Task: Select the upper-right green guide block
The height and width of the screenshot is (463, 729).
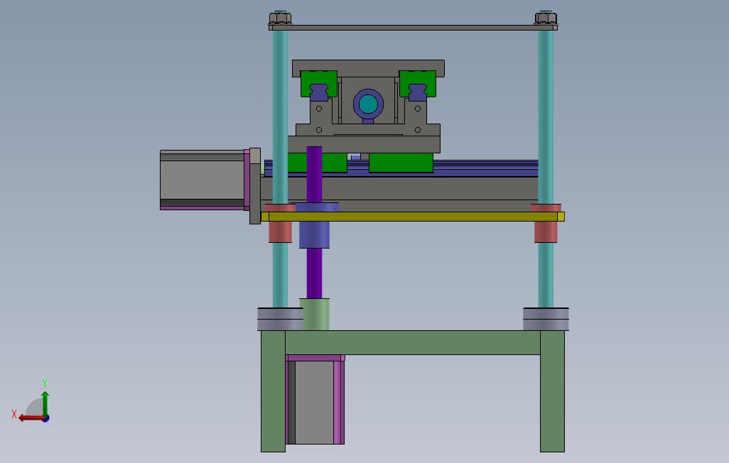Action: tap(418, 79)
